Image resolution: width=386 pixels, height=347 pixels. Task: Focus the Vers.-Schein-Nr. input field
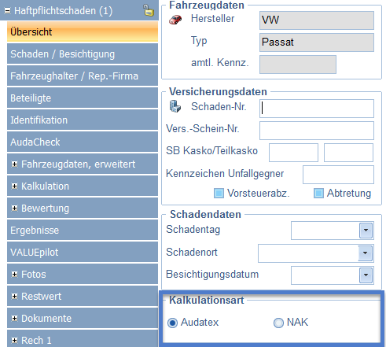pos(317,131)
